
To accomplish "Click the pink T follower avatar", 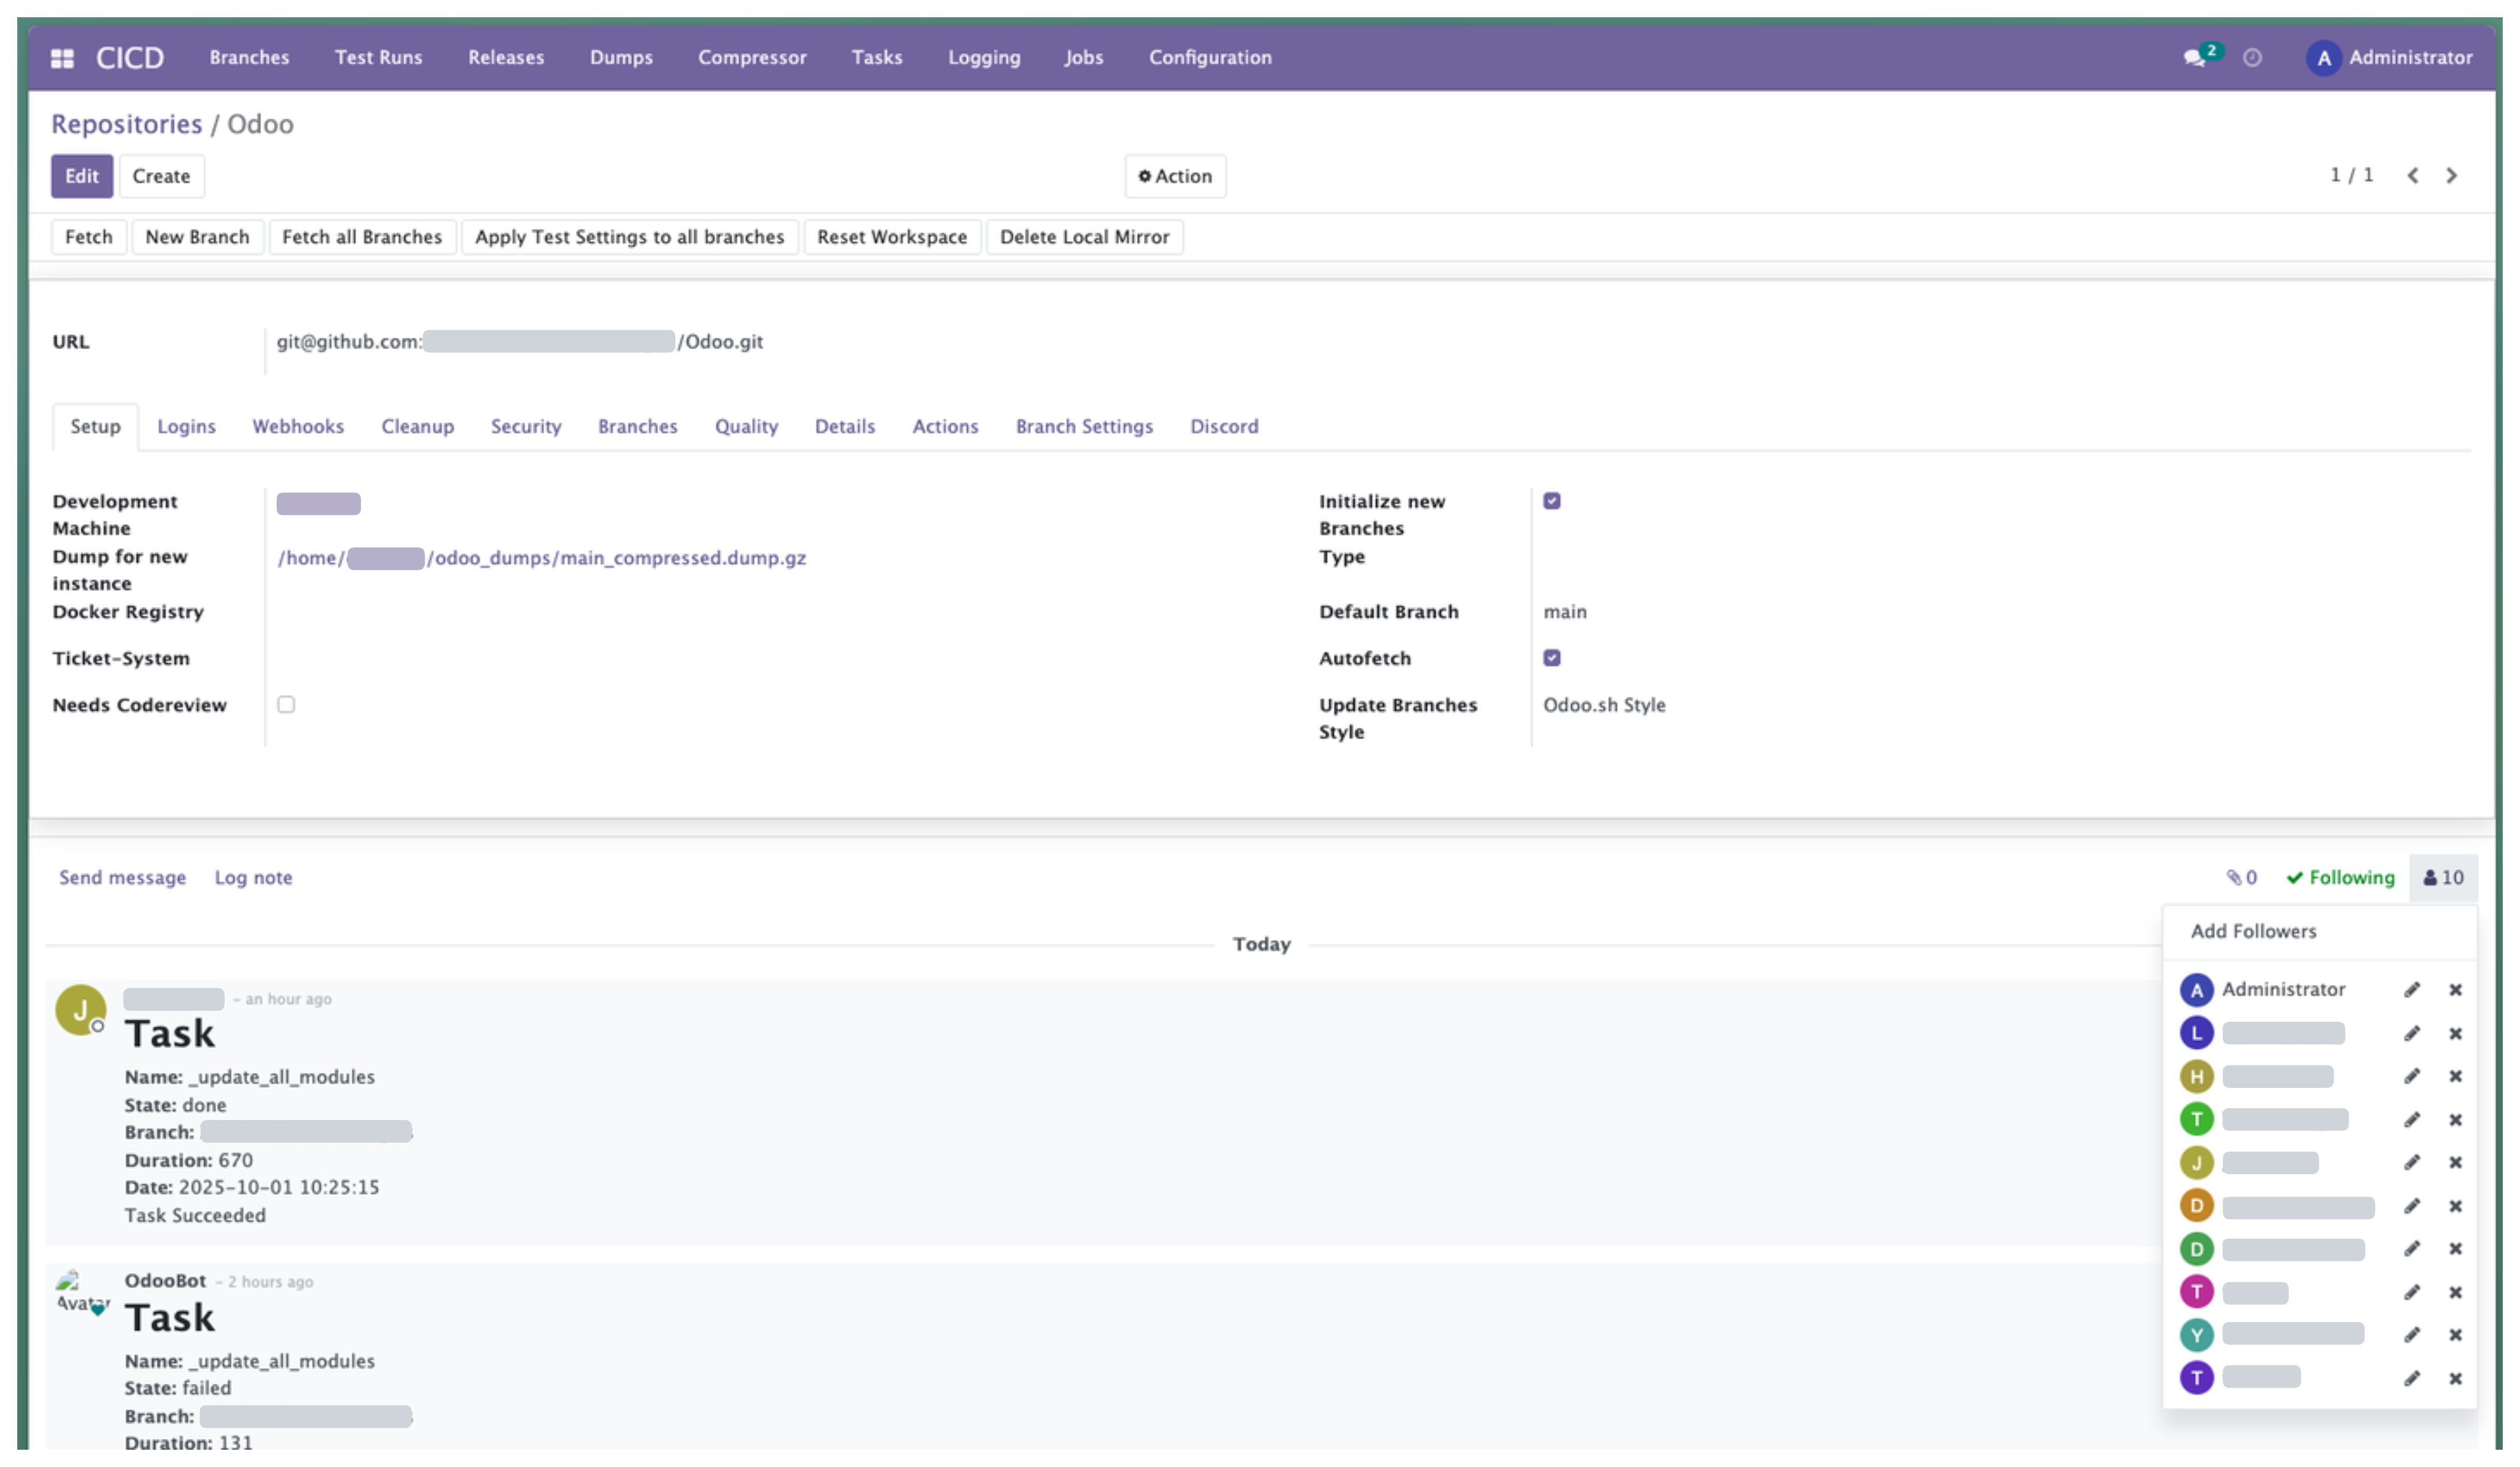I will [x=2196, y=1292].
